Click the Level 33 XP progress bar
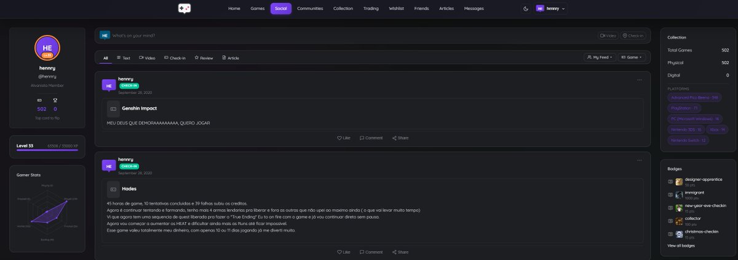Viewport: 738px width, 260px height. [x=47, y=150]
